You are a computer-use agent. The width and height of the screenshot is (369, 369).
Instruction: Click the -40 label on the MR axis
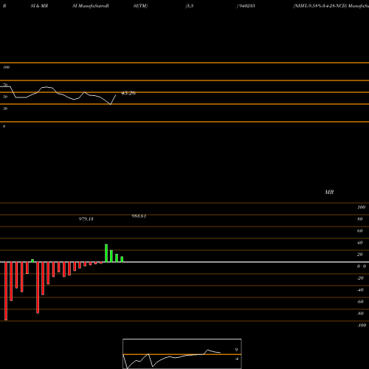360,290
